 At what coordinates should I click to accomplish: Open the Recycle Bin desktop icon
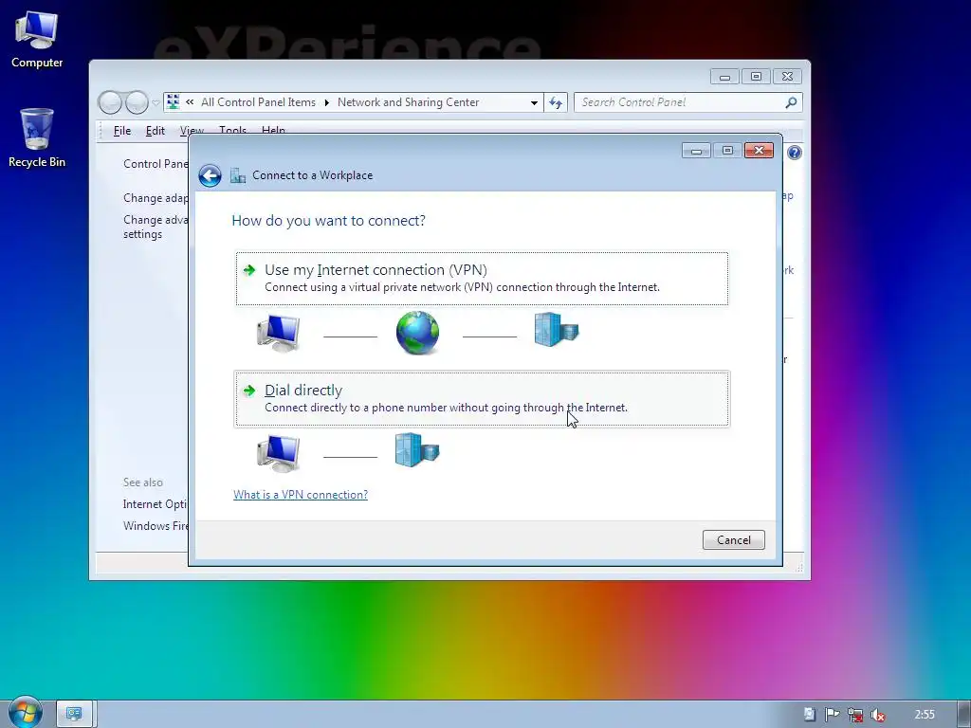coord(37,137)
